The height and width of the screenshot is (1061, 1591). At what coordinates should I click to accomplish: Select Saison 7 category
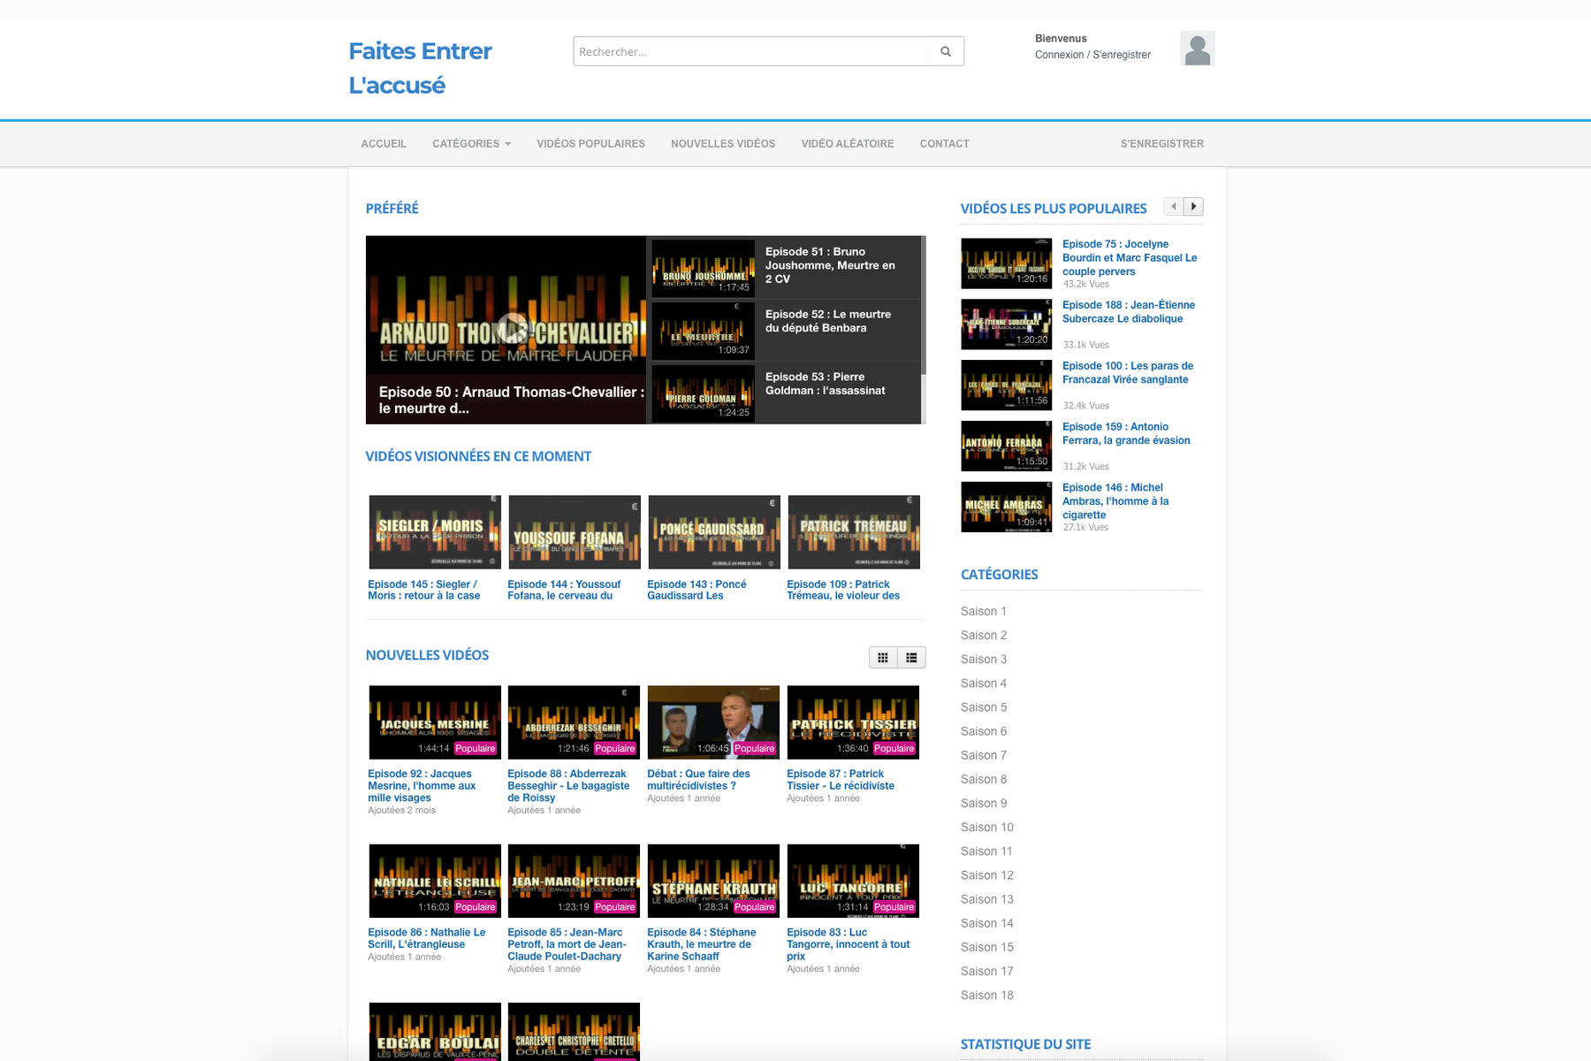[984, 755]
